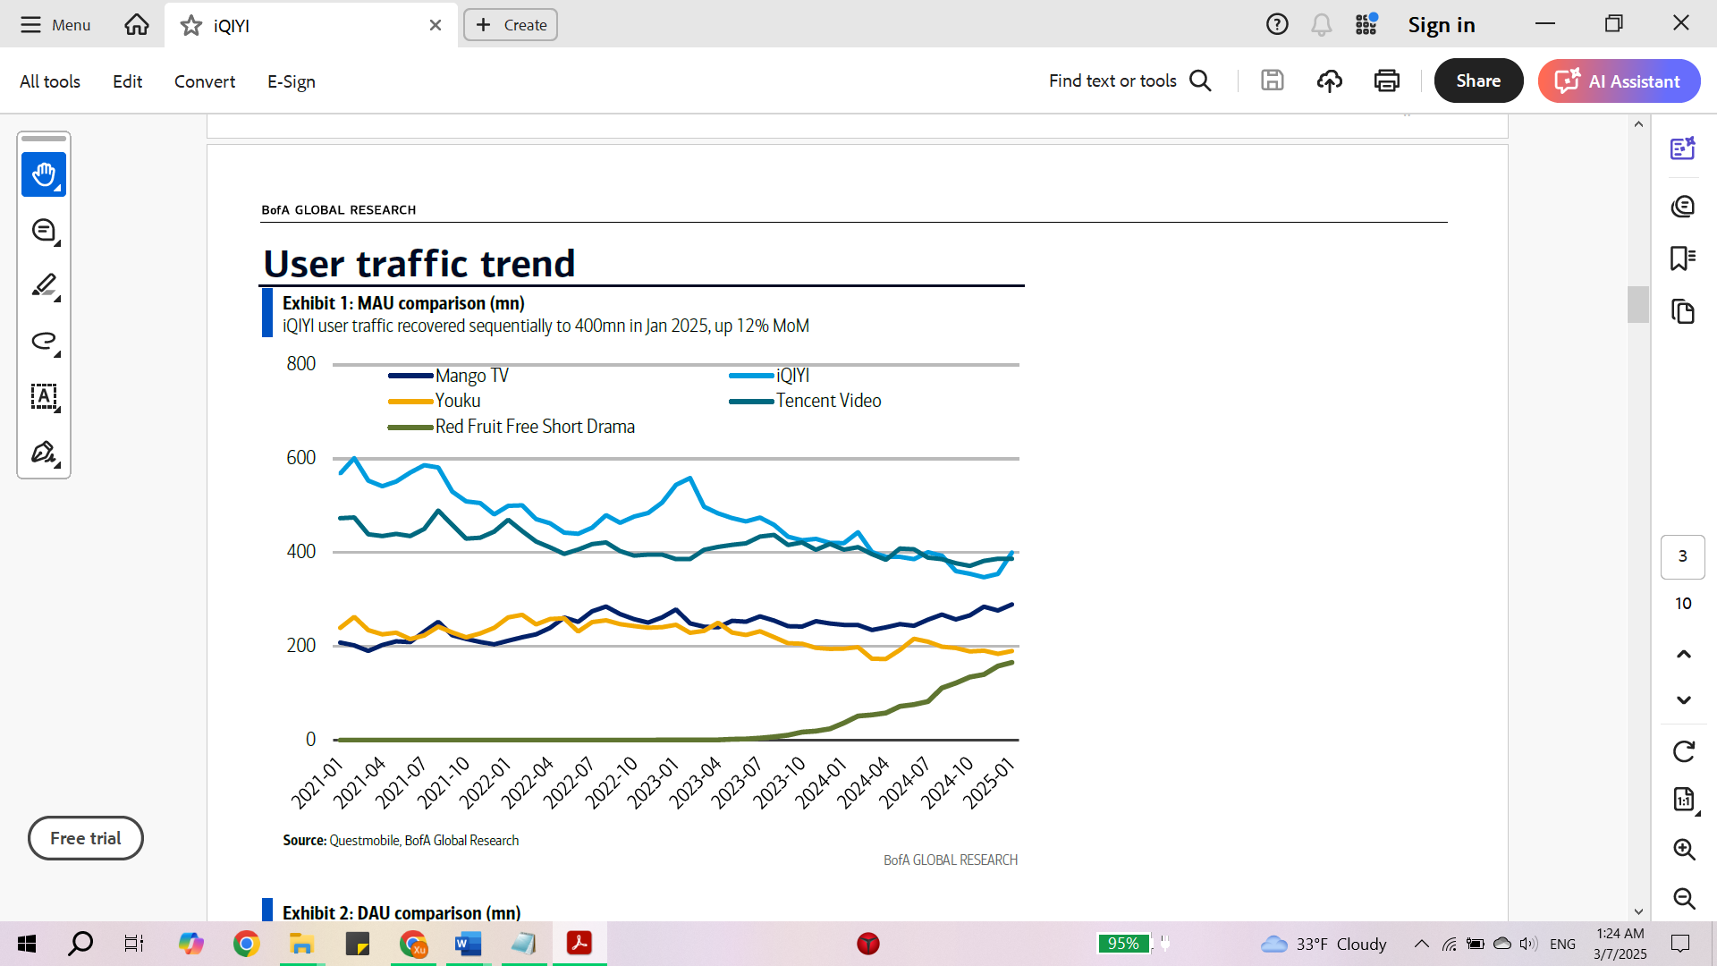Open the hamburger Menu

tap(55, 25)
